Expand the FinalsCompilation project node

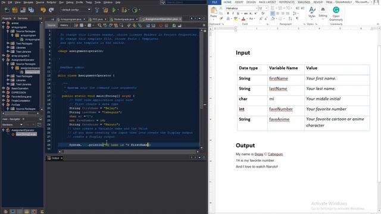[4, 100]
